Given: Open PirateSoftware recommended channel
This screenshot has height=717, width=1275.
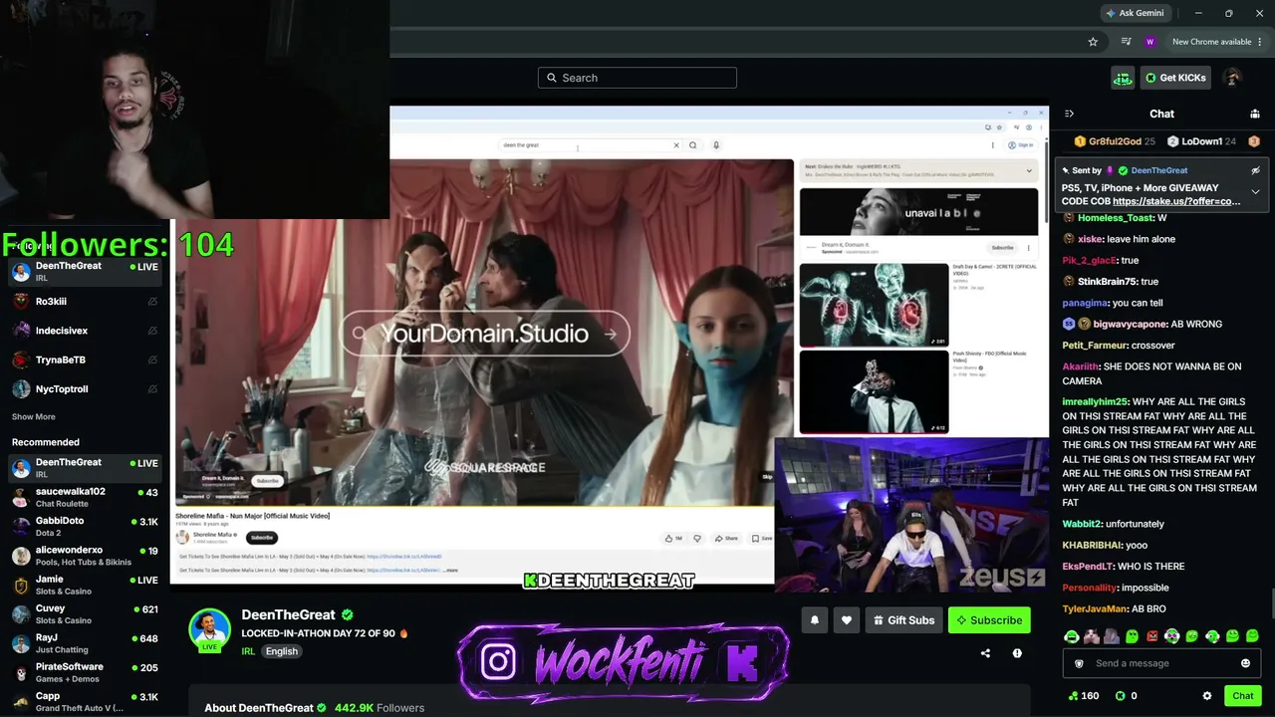Looking at the screenshot, I should click(x=85, y=672).
